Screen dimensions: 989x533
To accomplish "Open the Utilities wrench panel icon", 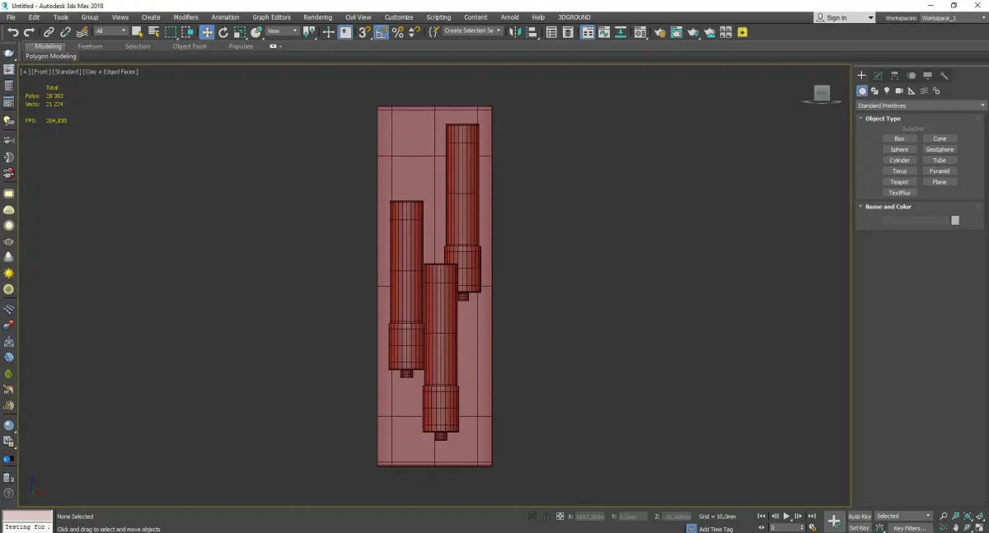I will click(x=944, y=75).
